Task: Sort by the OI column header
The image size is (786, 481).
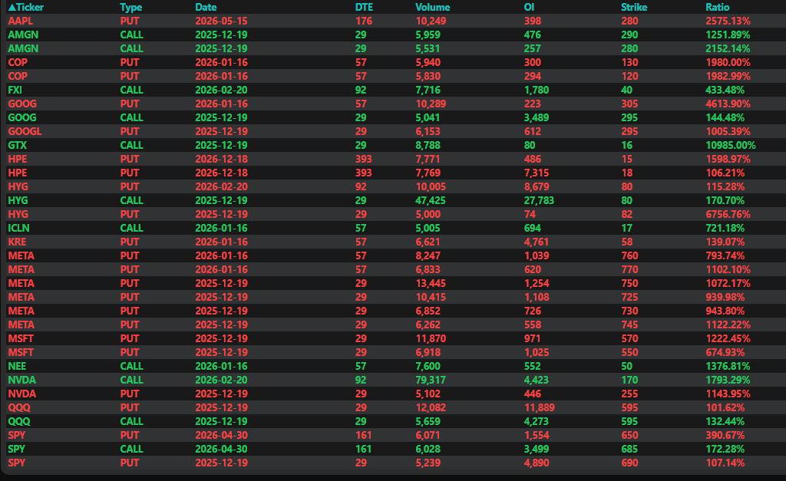Action: [x=529, y=7]
